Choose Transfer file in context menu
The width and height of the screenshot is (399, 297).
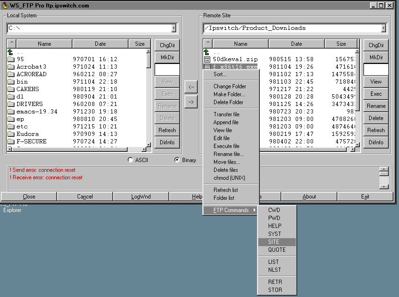tap(231, 114)
